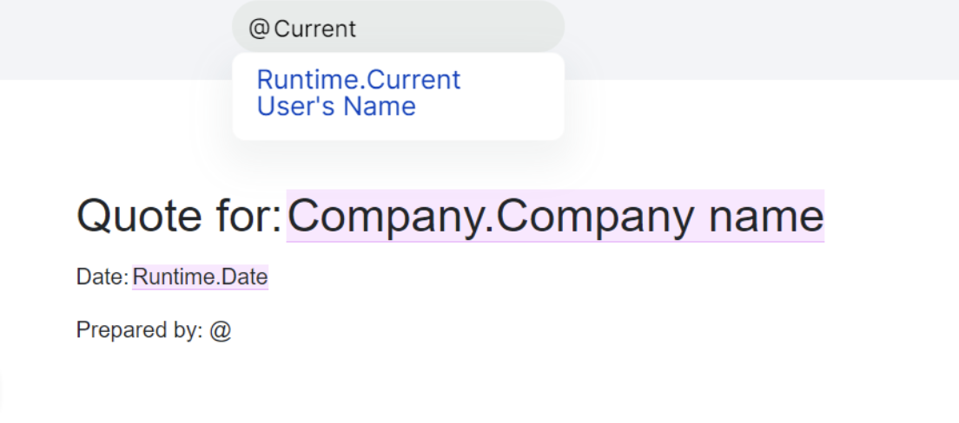Screen dimensions: 959x423
Task: Click the @Current search input field
Action: (x=398, y=27)
